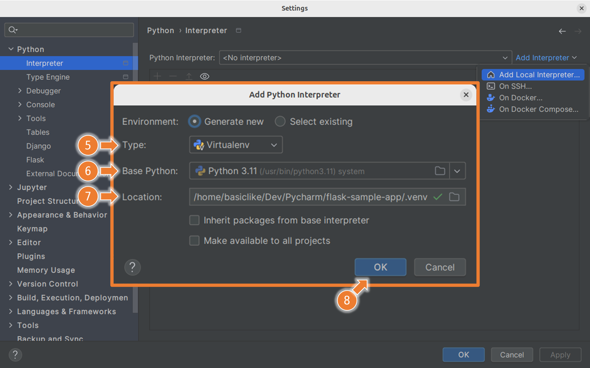This screenshot has width=590, height=368.
Task: Confirm Add Python Interpreter with OK
Action: pyautogui.click(x=381, y=267)
